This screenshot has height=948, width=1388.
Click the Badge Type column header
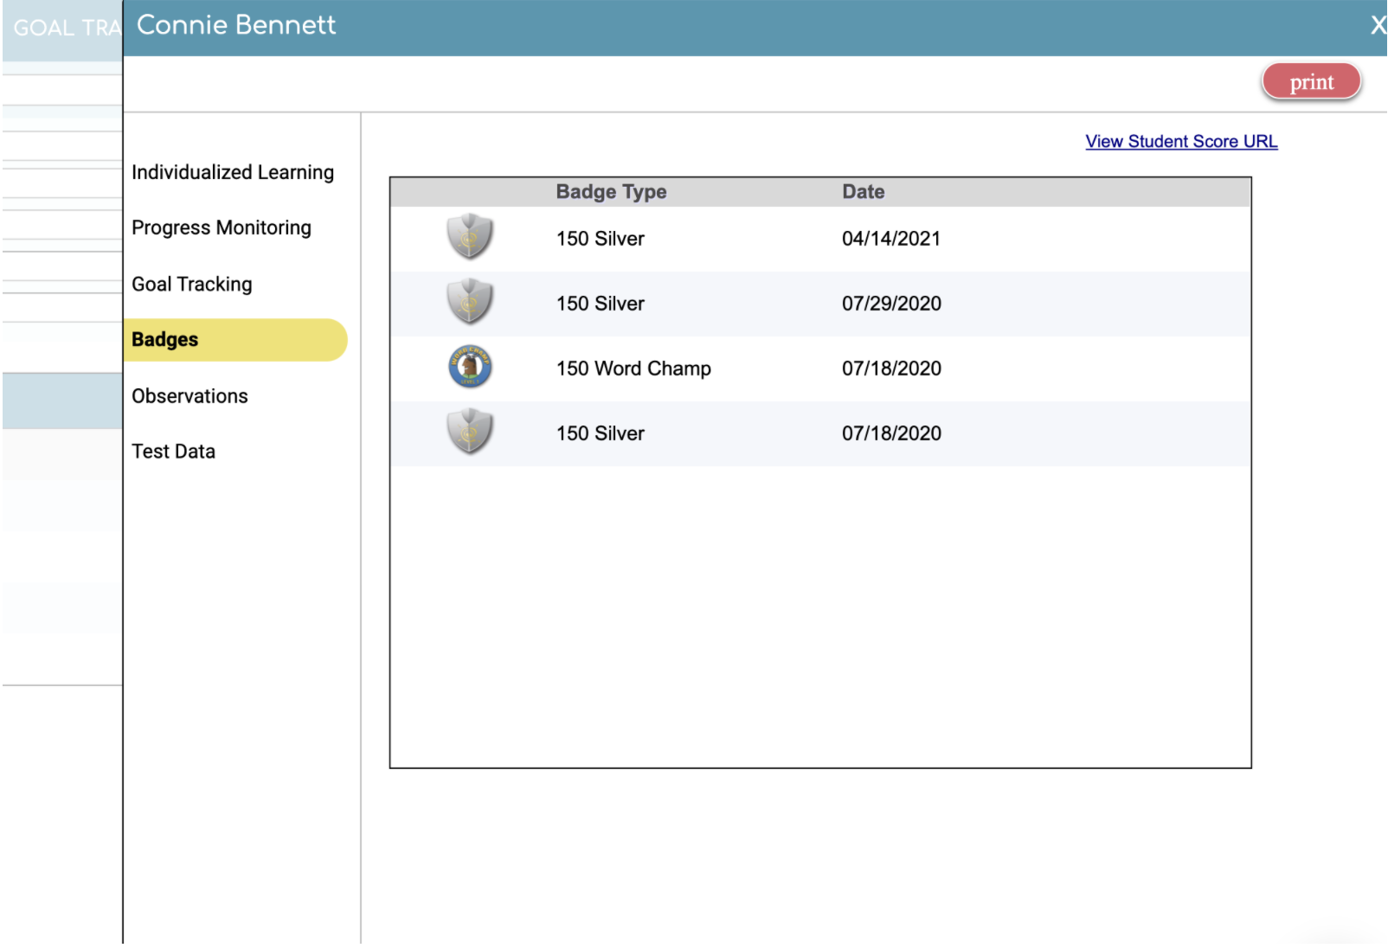click(x=611, y=192)
